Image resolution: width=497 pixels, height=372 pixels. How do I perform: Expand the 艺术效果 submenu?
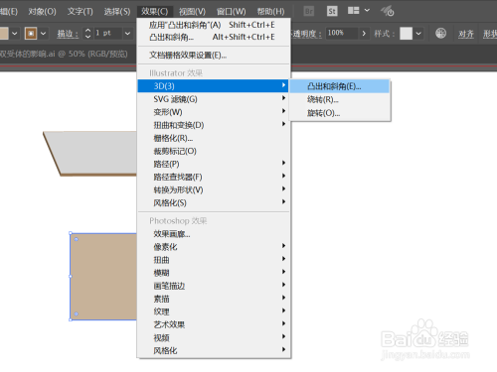pos(214,324)
